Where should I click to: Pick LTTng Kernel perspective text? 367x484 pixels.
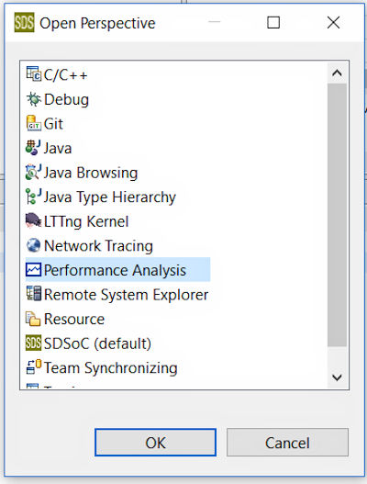pos(86,221)
